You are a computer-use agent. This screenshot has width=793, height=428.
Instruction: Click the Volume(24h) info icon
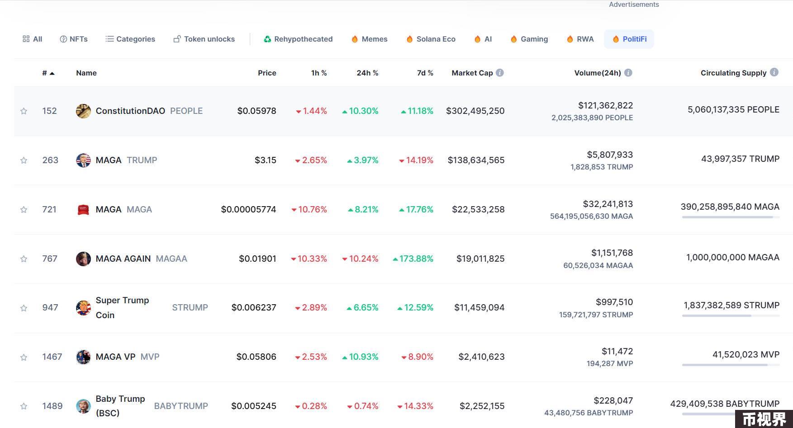(x=628, y=73)
